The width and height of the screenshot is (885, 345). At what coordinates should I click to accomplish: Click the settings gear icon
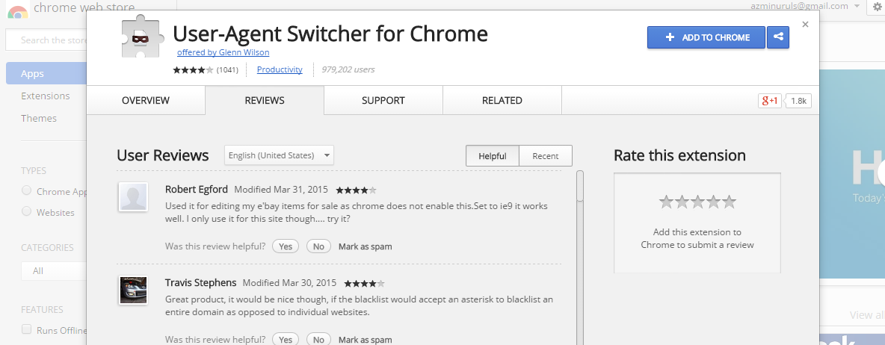(877, 7)
